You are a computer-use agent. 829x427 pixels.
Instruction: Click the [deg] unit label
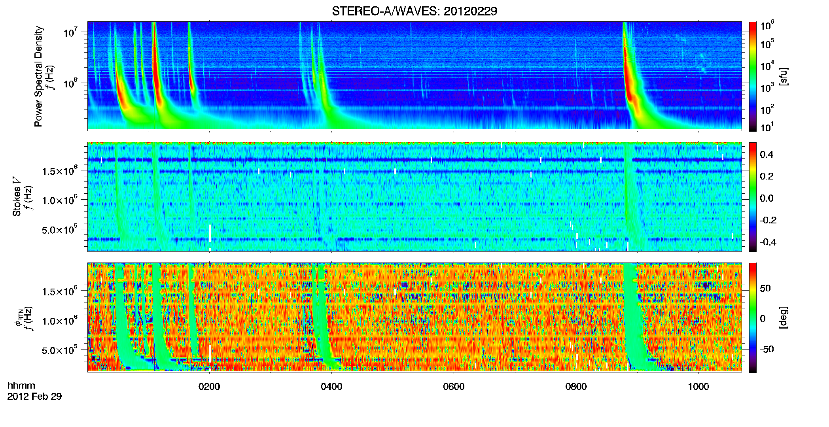tap(784, 317)
